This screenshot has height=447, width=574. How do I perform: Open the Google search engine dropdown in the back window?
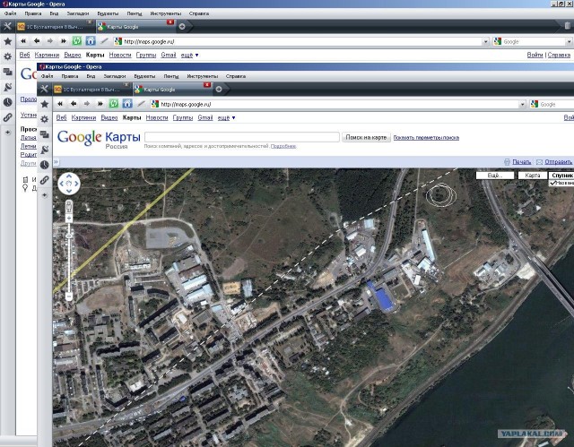[x=570, y=42]
